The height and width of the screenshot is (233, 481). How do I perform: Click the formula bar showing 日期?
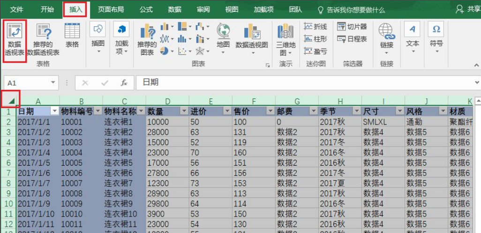(305, 82)
